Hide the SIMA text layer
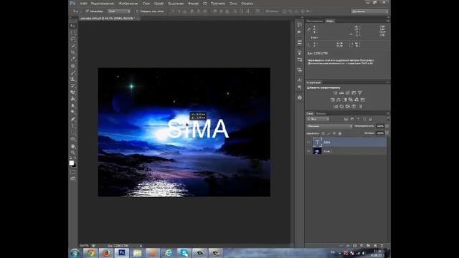This screenshot has height=258, width=459. coord(308,143)
